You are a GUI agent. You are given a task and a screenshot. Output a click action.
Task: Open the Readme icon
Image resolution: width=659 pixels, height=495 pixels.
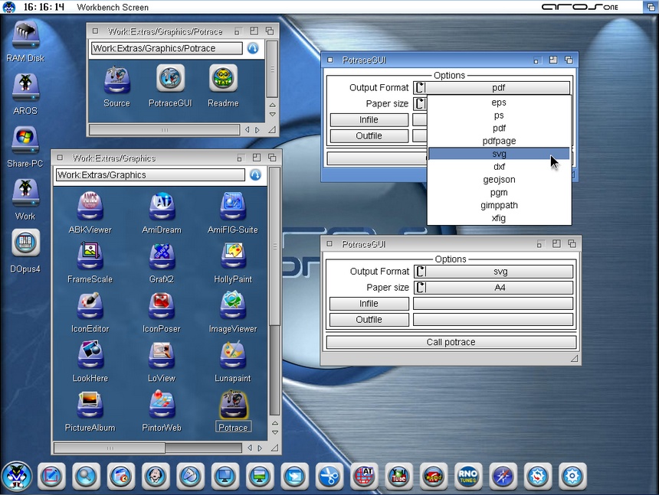point(223,80)
